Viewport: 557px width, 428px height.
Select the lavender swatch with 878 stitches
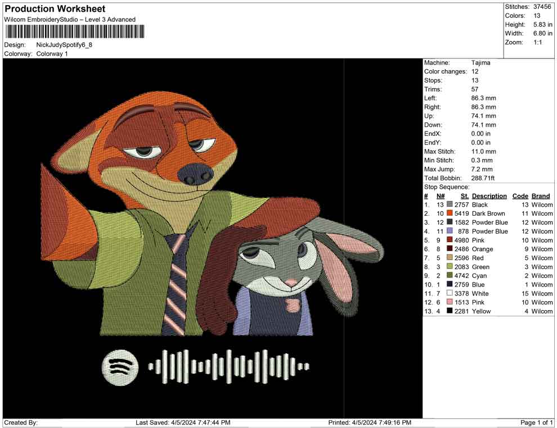(450, 231)
